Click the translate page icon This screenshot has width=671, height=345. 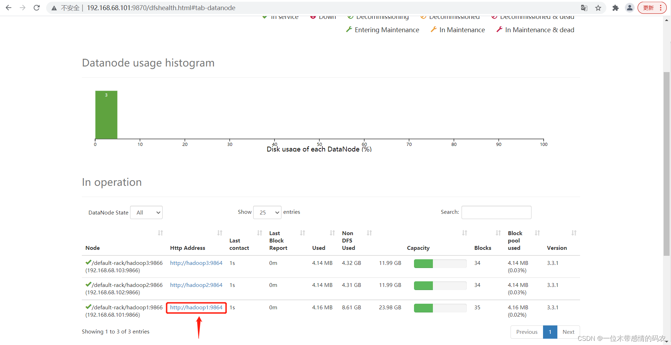584,8
